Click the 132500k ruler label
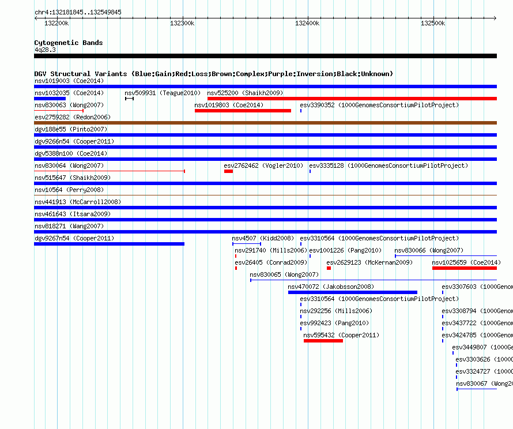Screen dimensions: 513x429 click(433, 23)
